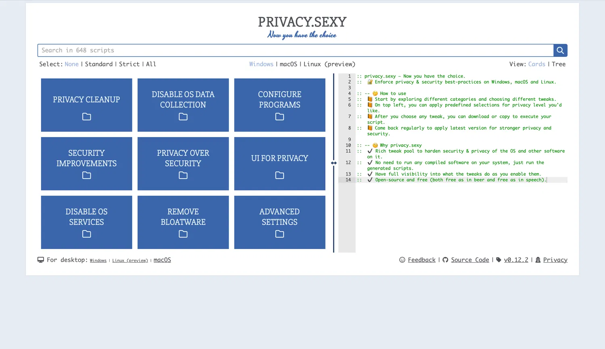
Task: Switch to macOS scripts
Action: coord(288,64)
